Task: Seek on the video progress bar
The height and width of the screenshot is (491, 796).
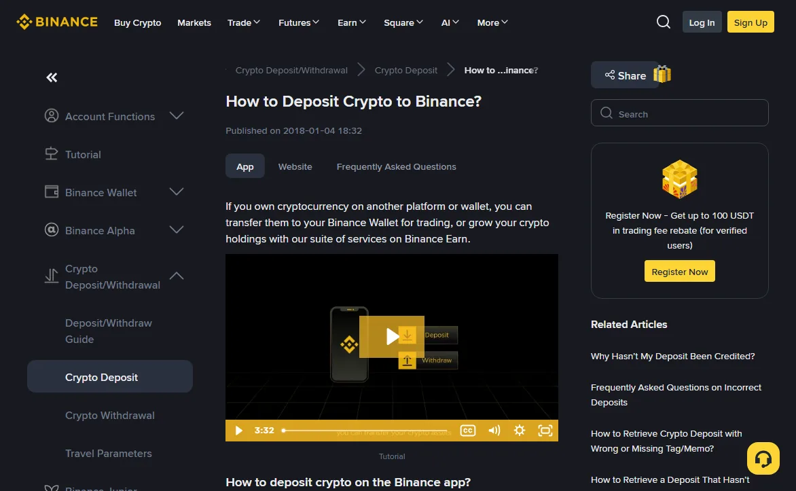Action: 365,431
